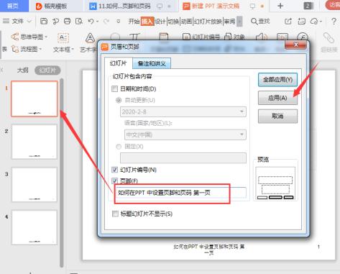The width and height of the screenshot is (340, 274).
Task: Click the cloud sync icon
Action: point(314,22)
